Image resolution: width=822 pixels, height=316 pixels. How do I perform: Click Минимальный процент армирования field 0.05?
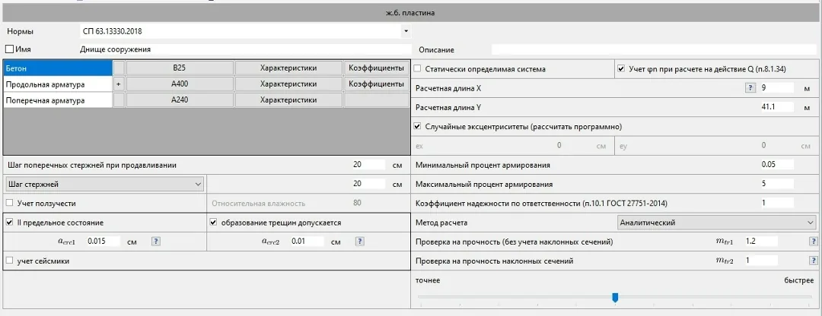click(x=776, y=164)
